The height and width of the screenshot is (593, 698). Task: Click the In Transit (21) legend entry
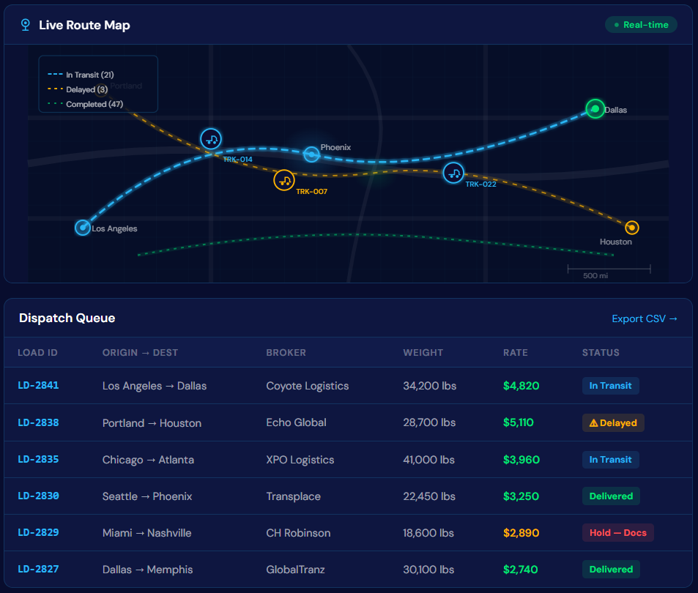click(81, 75)
